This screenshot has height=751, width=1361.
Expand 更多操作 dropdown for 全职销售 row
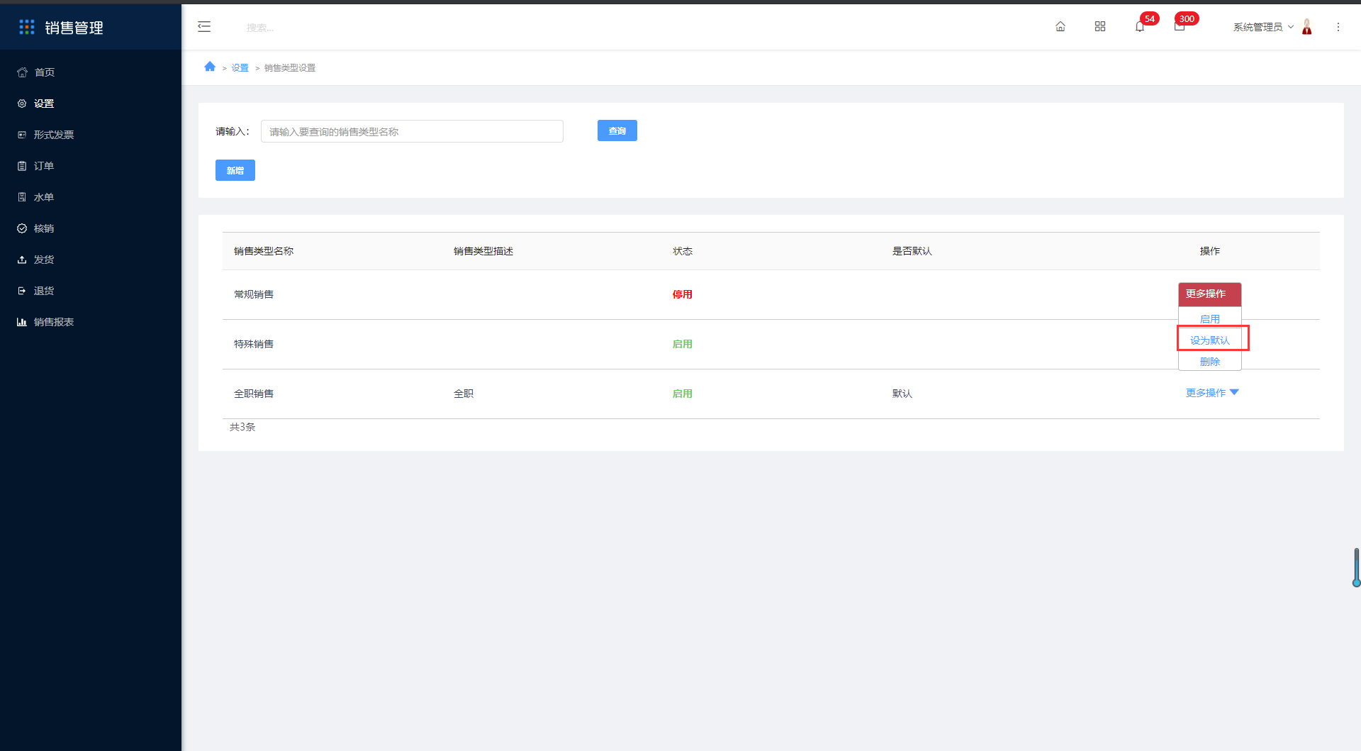(1211, 393)
